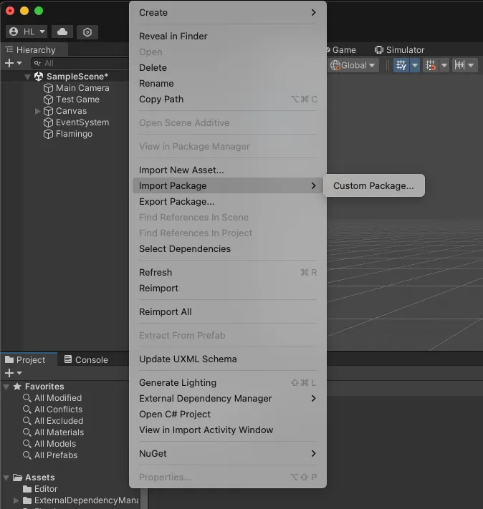
Task: Open the Unity cloud services icon
Action: [x=62, y=31]
